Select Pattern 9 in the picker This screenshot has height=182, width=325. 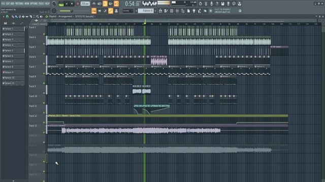coord(13,72)
